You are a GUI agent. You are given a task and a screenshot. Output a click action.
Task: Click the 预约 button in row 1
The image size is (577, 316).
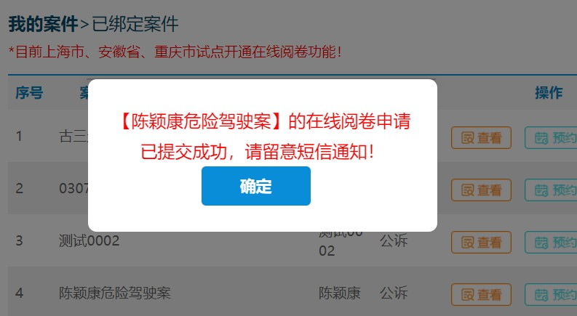pyautogui.click(x=551, y=138)
